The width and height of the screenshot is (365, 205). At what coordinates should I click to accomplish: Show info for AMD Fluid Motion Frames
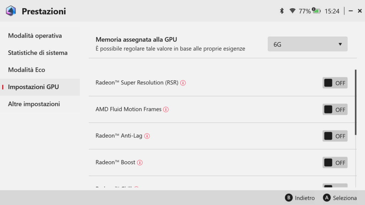click(166, 110)
